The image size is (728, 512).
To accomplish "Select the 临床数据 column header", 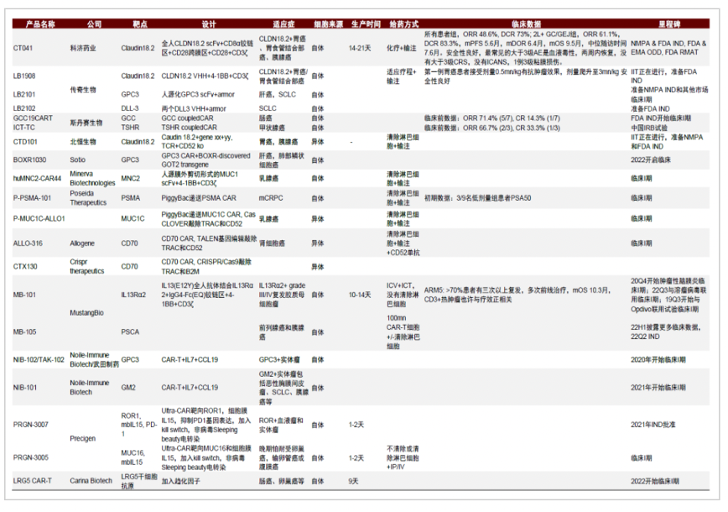I will pos(526,24).
